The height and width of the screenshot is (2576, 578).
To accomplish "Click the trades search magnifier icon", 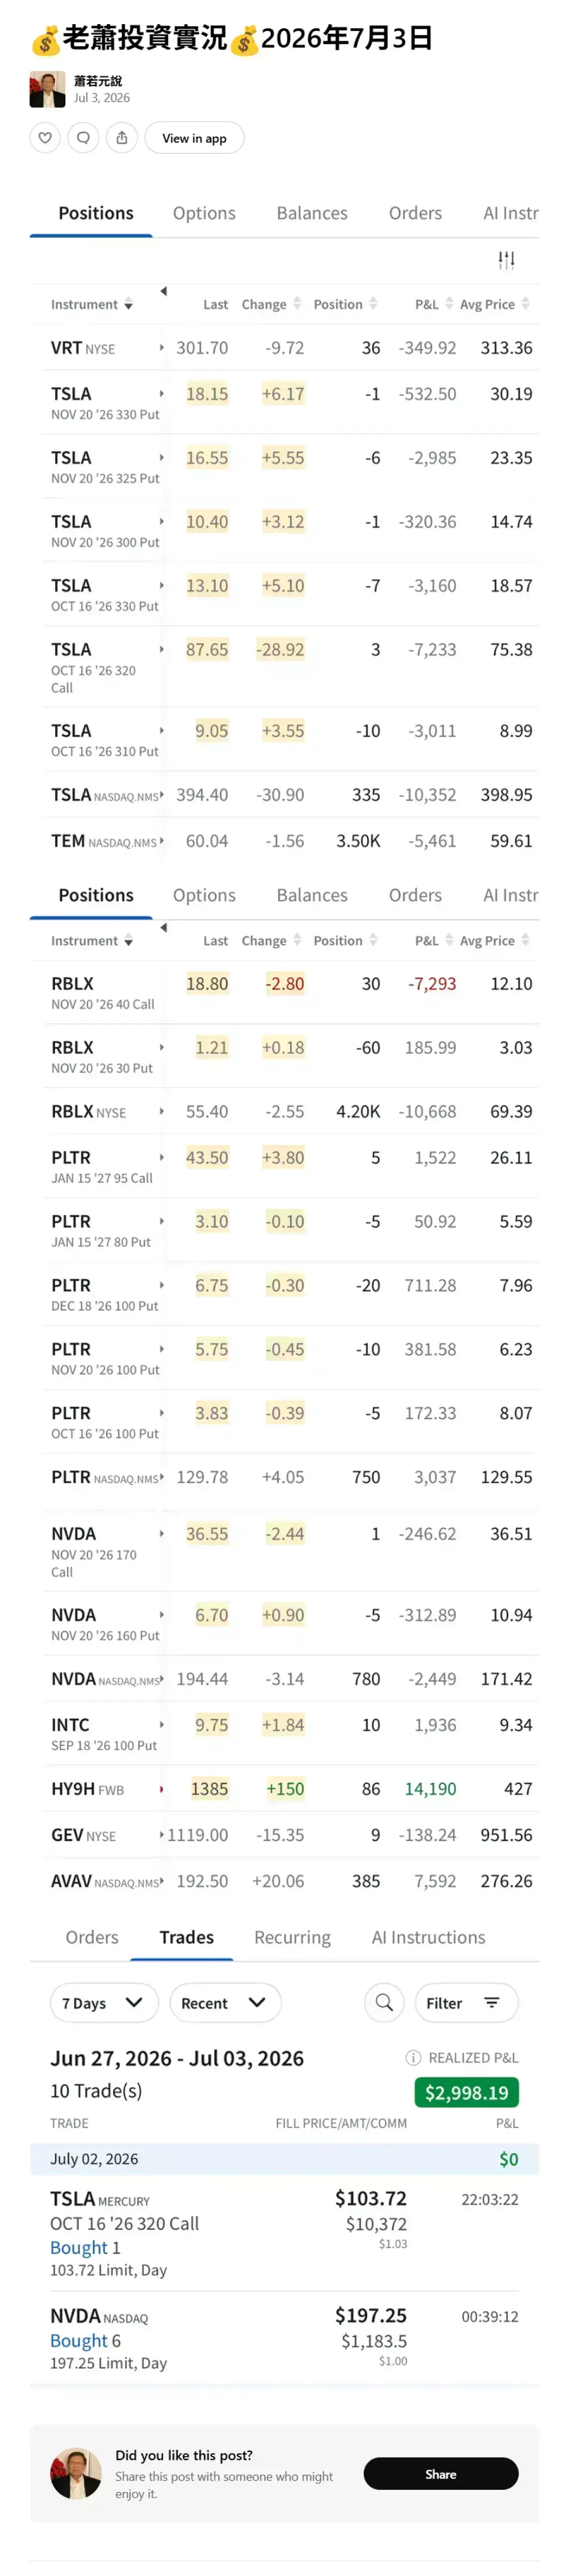I will (x=384, y=2002).
